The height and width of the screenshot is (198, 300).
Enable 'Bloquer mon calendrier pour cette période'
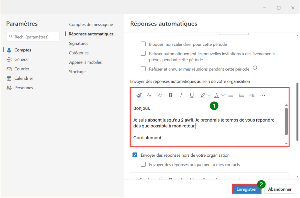(x=143, y=44)
